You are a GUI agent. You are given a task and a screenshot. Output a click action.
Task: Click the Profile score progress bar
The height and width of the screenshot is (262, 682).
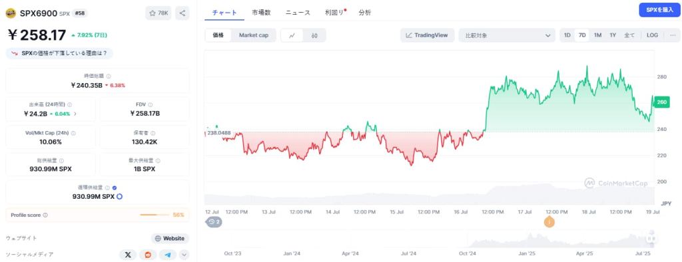155,215
